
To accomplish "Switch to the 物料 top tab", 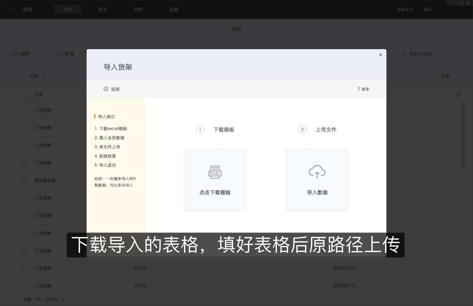I will pyautogui.click(x=138, y=9).
